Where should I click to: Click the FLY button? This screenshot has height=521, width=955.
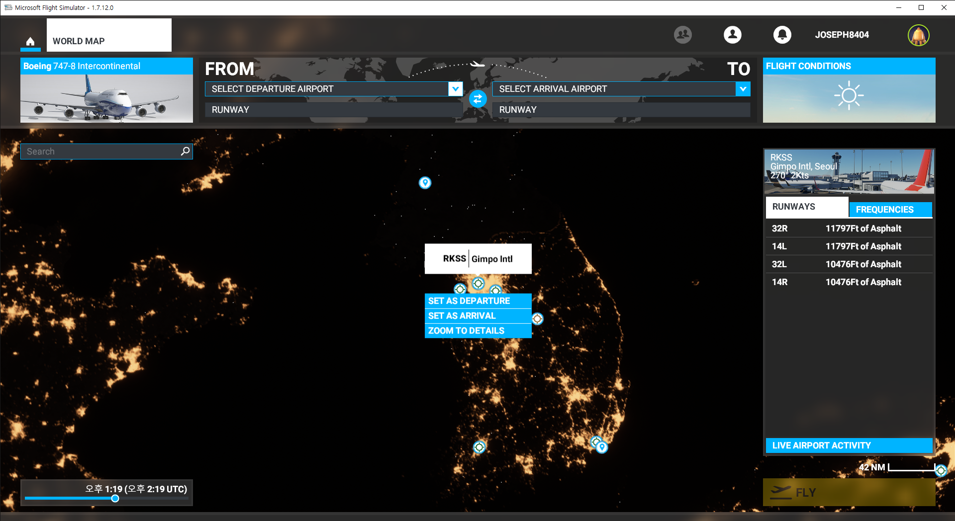(849, 492)
